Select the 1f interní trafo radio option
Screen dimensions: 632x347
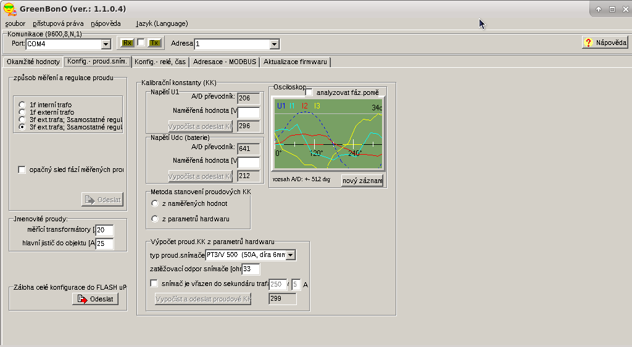click(22, 105)
